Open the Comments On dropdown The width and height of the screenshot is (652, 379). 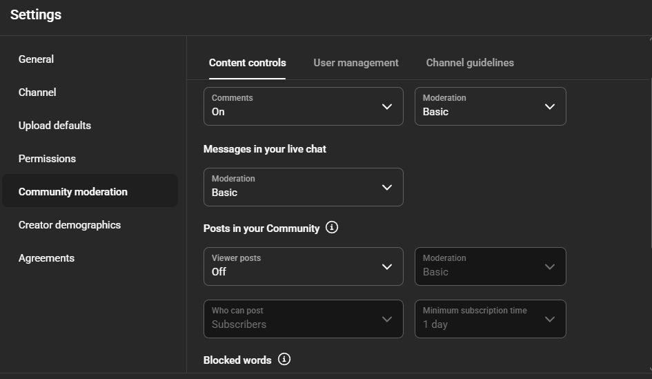pyautogui.click(x=303, y=106)
